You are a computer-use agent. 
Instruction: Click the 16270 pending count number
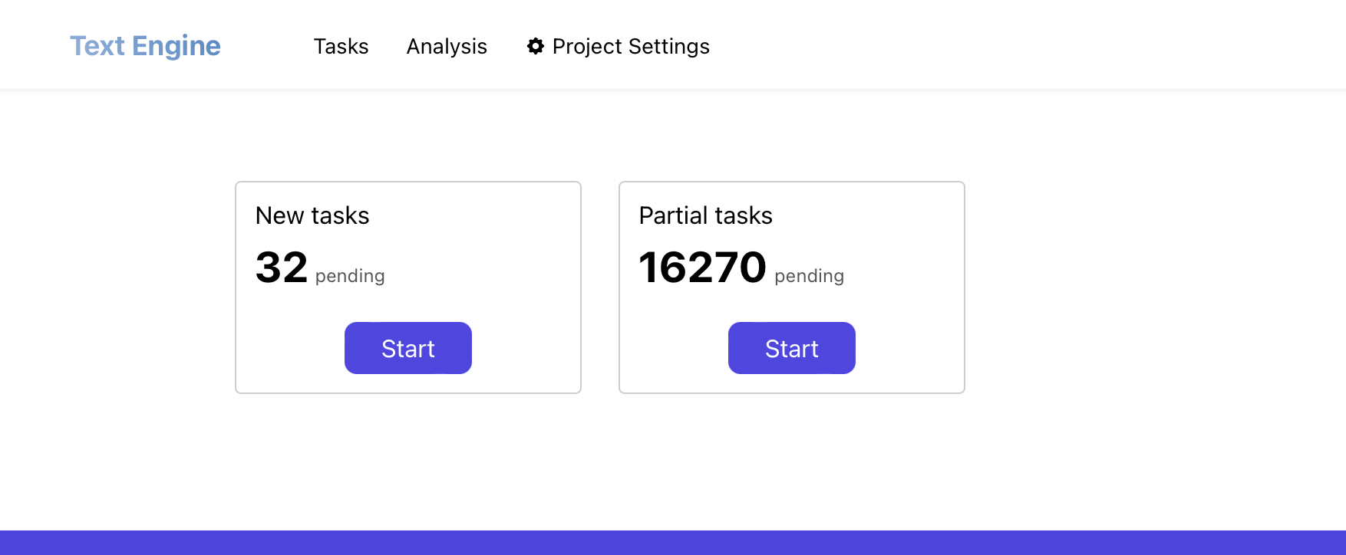[x=702, y=268]
